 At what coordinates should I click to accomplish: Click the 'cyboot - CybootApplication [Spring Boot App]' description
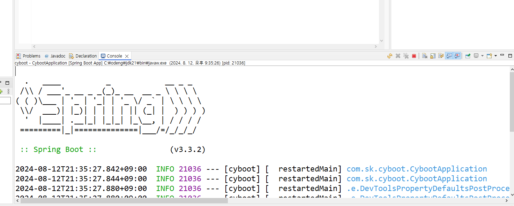click(x=59, y=63)
